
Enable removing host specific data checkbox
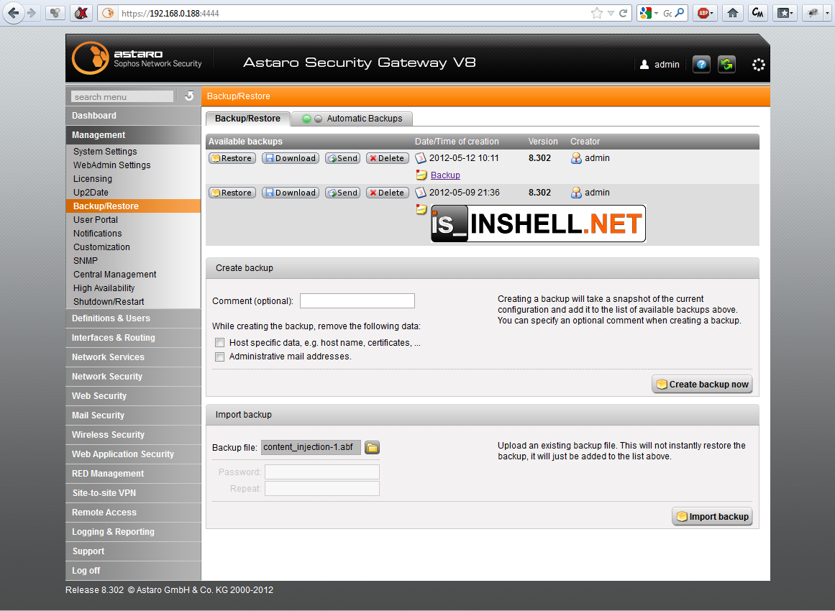pos(219,343)
